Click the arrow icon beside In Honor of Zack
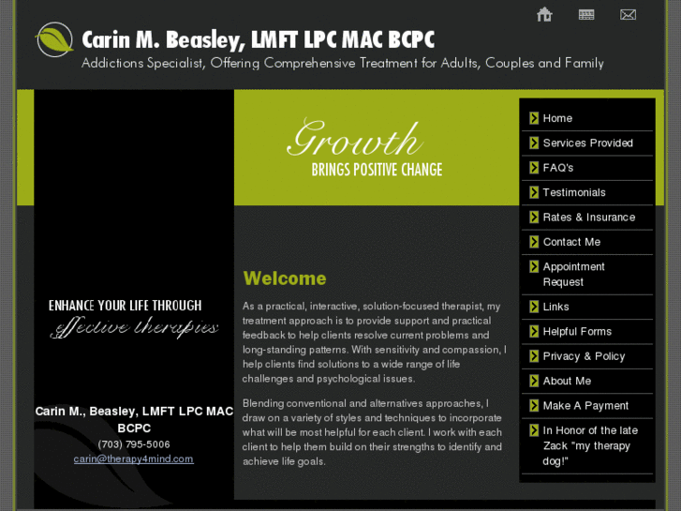Image resolution: width=681 pixels, height=511 pixels. [x=534, y=430]
